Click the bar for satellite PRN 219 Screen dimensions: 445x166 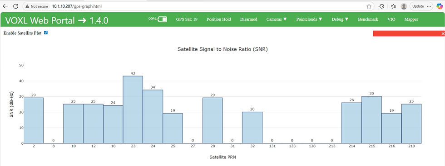click(411, 123)
